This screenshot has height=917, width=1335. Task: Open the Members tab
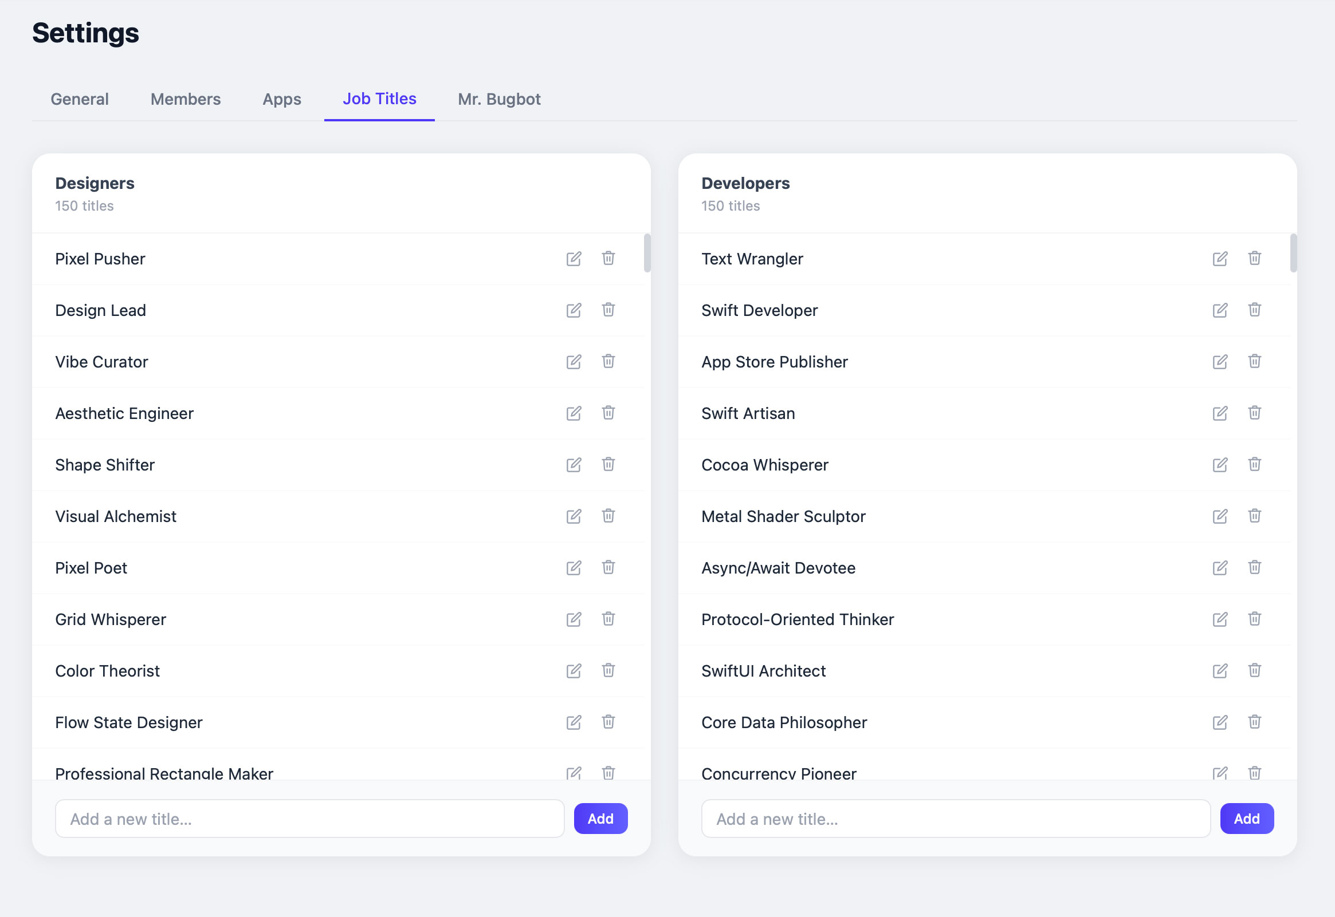pyautogui.click(x=185, y=99)
